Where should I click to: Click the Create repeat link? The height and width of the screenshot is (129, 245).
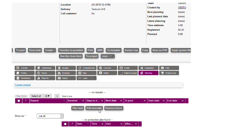23,85
